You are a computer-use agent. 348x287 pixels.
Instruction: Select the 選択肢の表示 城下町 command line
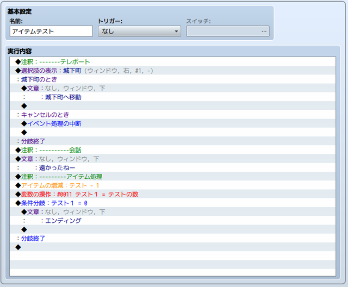pyautogui.click(x=173, y=71)
